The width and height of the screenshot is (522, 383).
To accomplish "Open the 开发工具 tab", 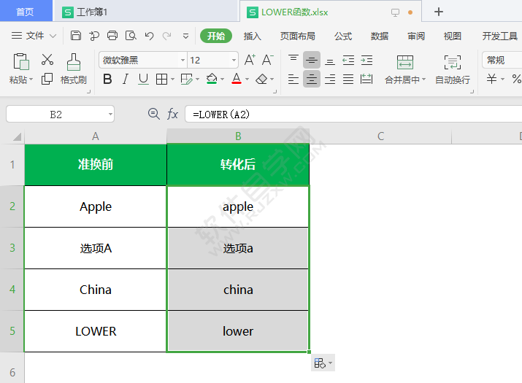I will click(499, 36).
